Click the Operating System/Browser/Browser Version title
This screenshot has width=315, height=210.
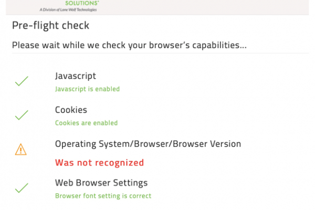click(148, 144)
